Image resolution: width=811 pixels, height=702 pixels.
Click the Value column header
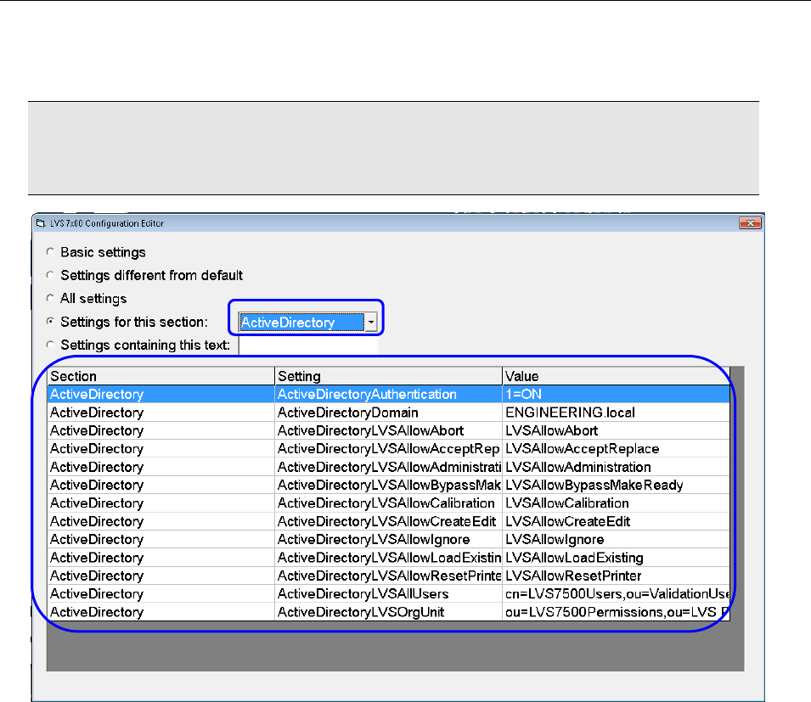coord(616,376)
